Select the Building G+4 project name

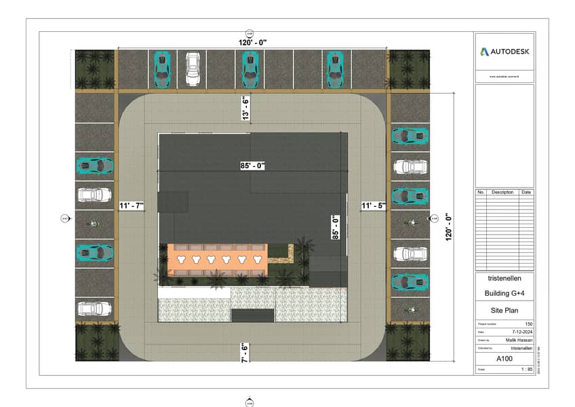click(504, 293)
